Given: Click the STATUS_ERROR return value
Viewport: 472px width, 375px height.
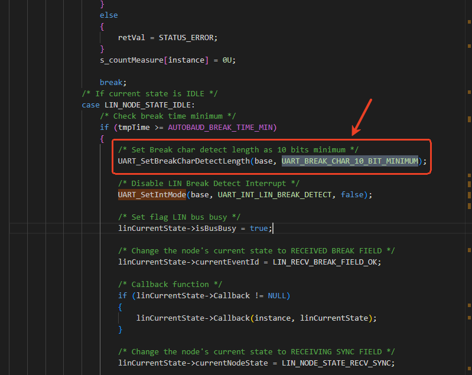Looking at the screenshot, I should 188,37.
